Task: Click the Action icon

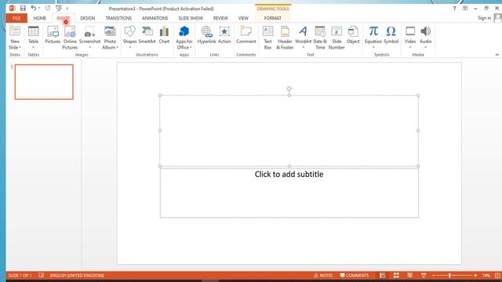Action: coord(224,34)
